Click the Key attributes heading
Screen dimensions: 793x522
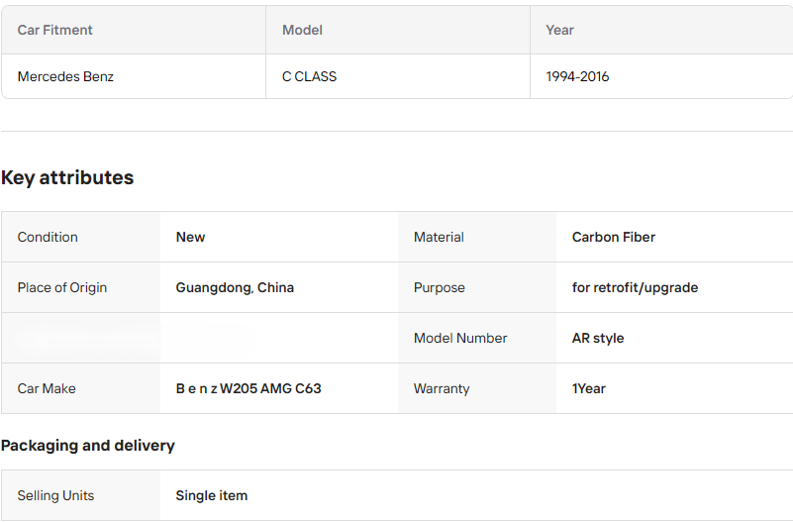[67, 178]
